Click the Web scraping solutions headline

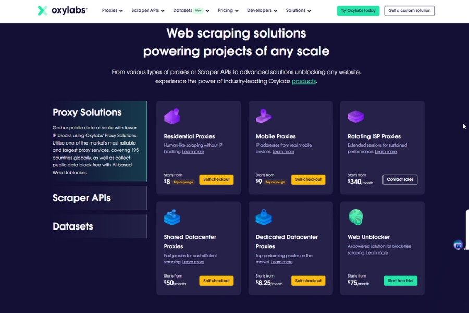(236, 42)
